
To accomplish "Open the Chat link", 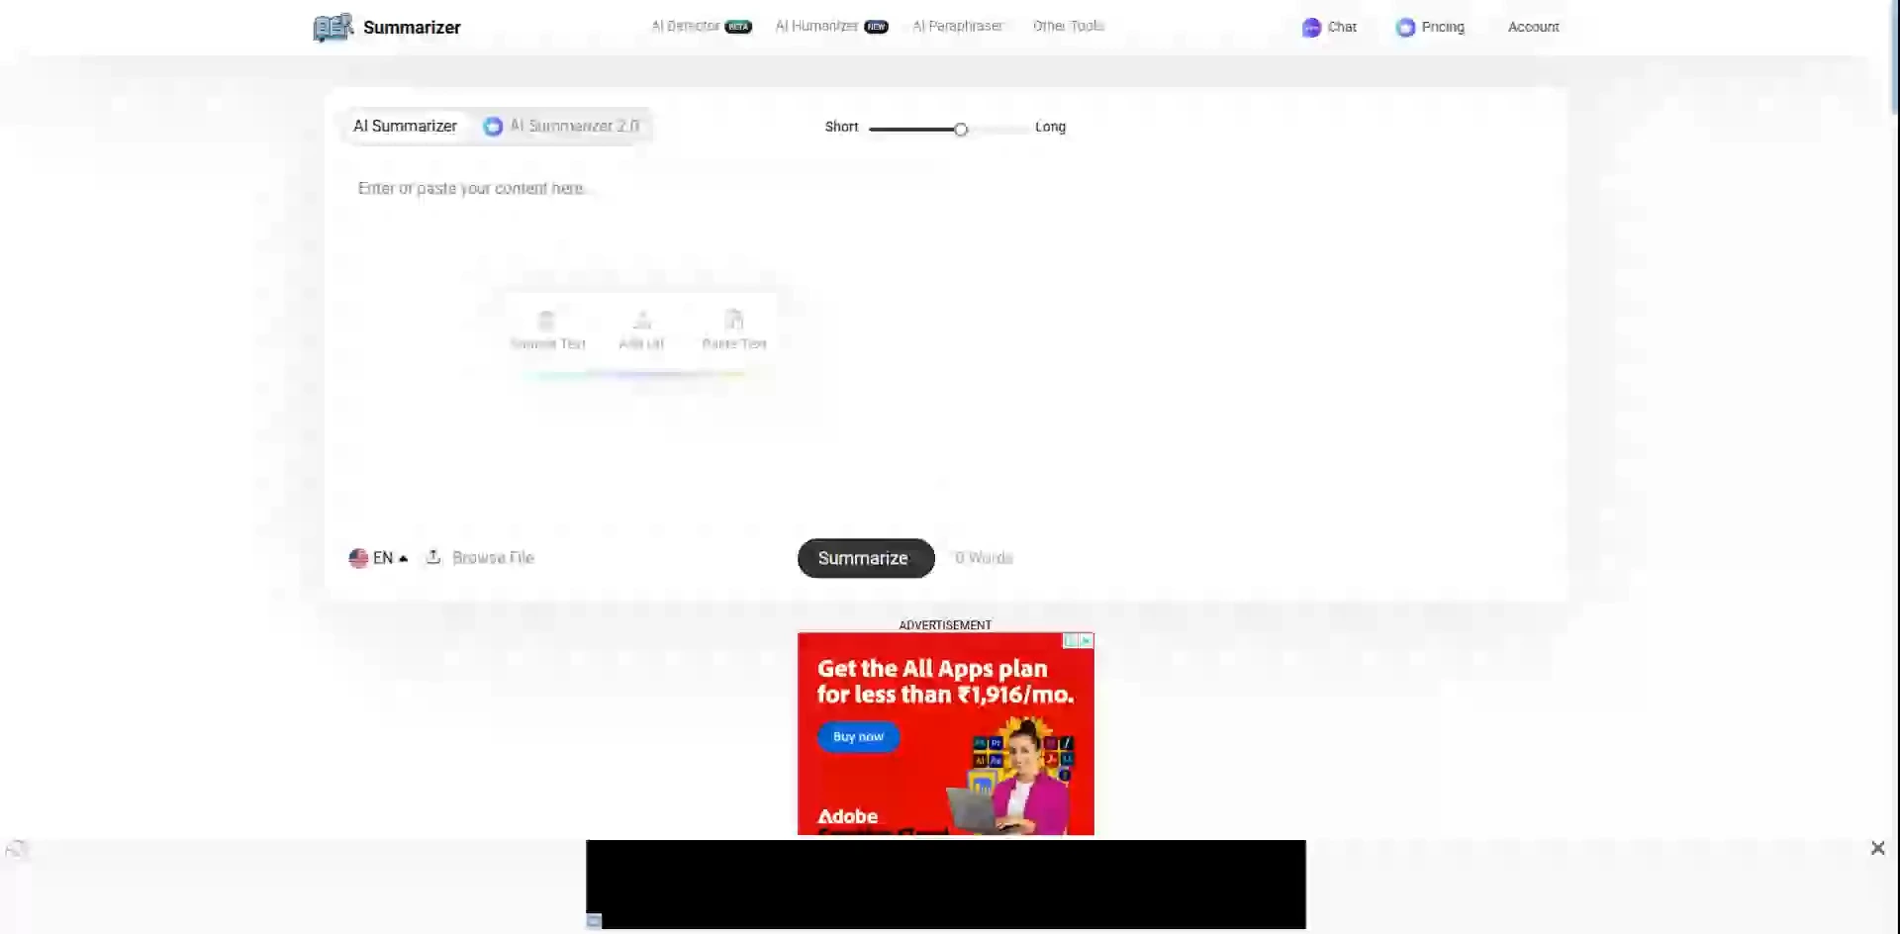I will pyautogui.click(x=1342, y=27).
